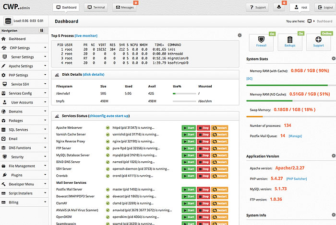Expand the CWP Settings menu
Viewport: 336px width, 225px height.
[24, 48]
